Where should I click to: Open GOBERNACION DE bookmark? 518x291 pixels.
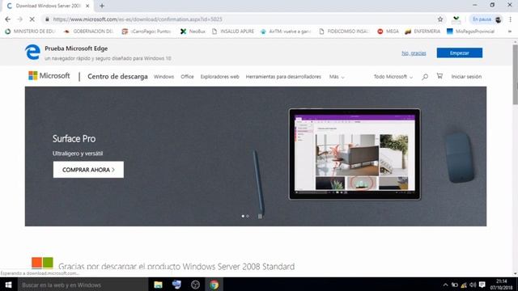coord(89,32)
